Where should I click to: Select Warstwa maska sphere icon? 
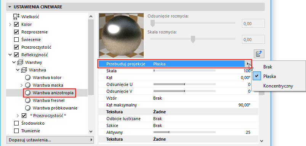(28, 85)
